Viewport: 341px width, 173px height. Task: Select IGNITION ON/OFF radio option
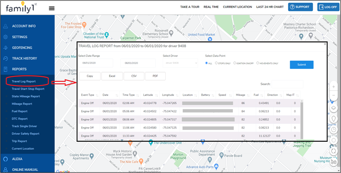[x=235, y=63]
